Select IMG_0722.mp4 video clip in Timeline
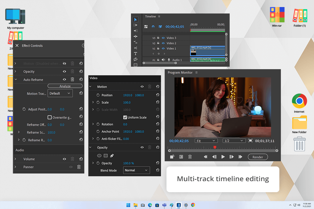The height and width of the screenshot is (209, 314). tap(208, 51)
